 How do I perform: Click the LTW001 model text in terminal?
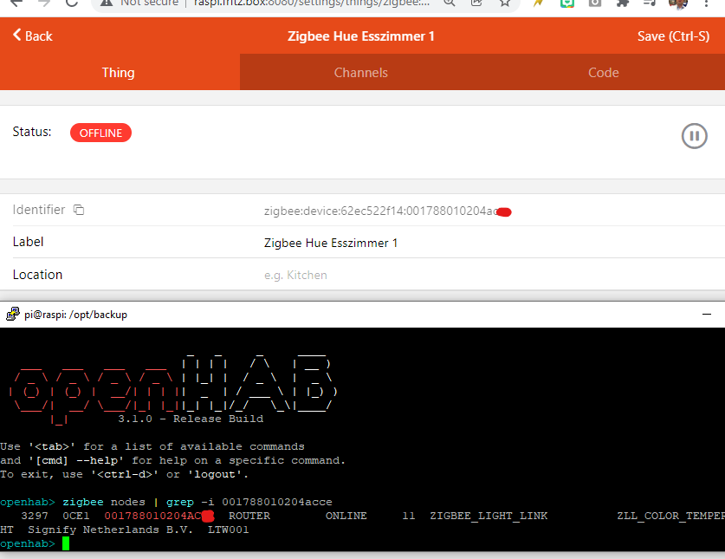tap(229, 530)
